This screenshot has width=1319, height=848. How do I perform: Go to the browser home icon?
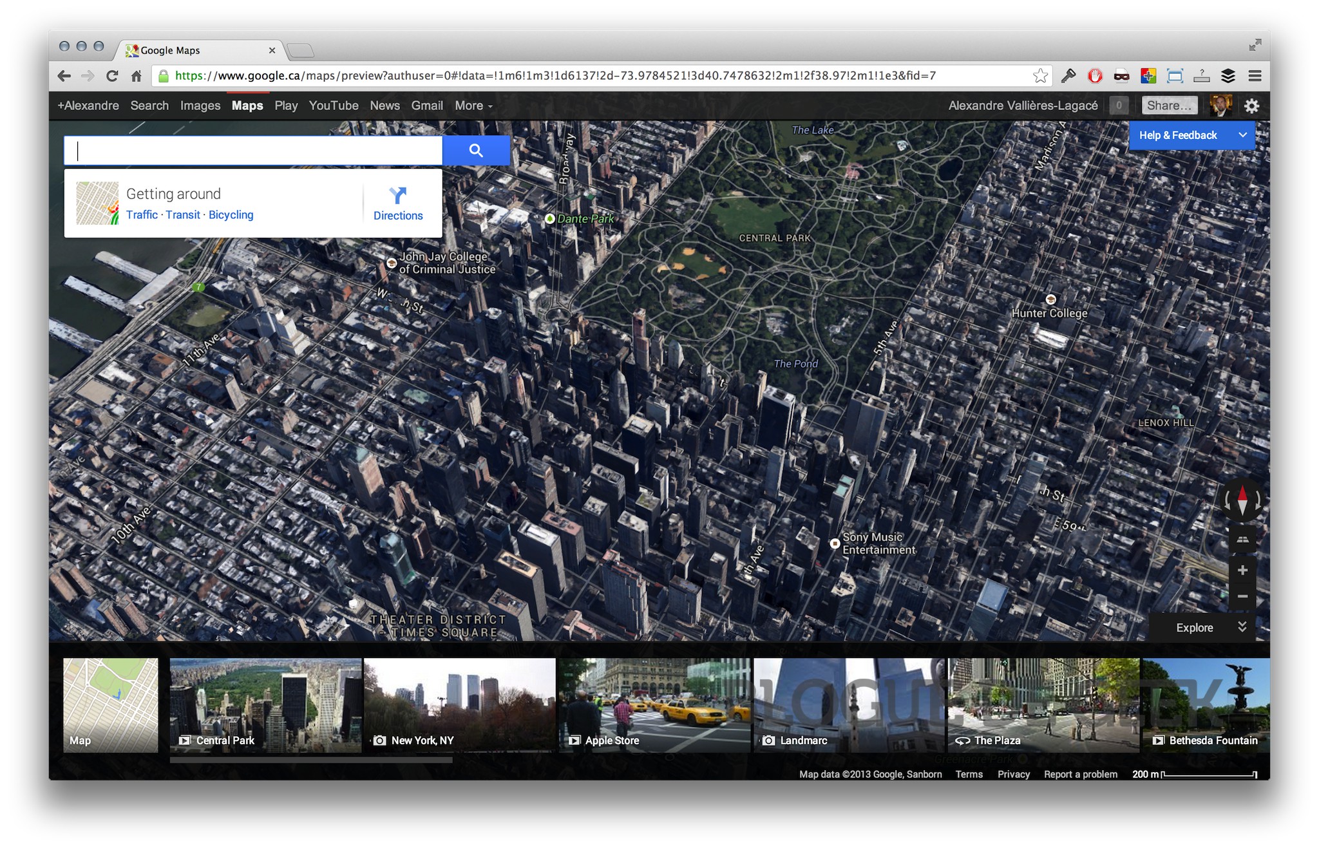click(x=136, y=76)
